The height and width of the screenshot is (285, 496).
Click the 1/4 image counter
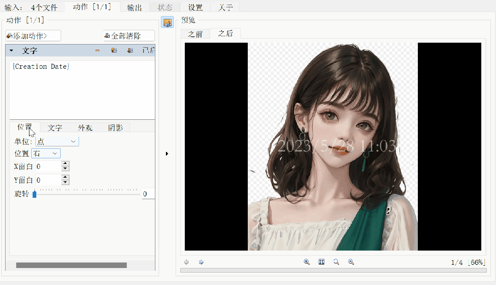pyautogui.click(x=457, y=262)
